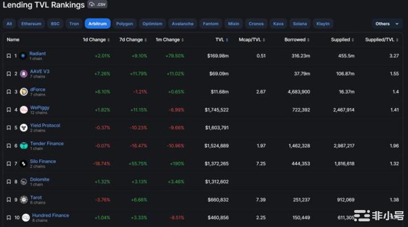Select the Optimism chain filter
The image size is (408, 227).
point(152,24)
